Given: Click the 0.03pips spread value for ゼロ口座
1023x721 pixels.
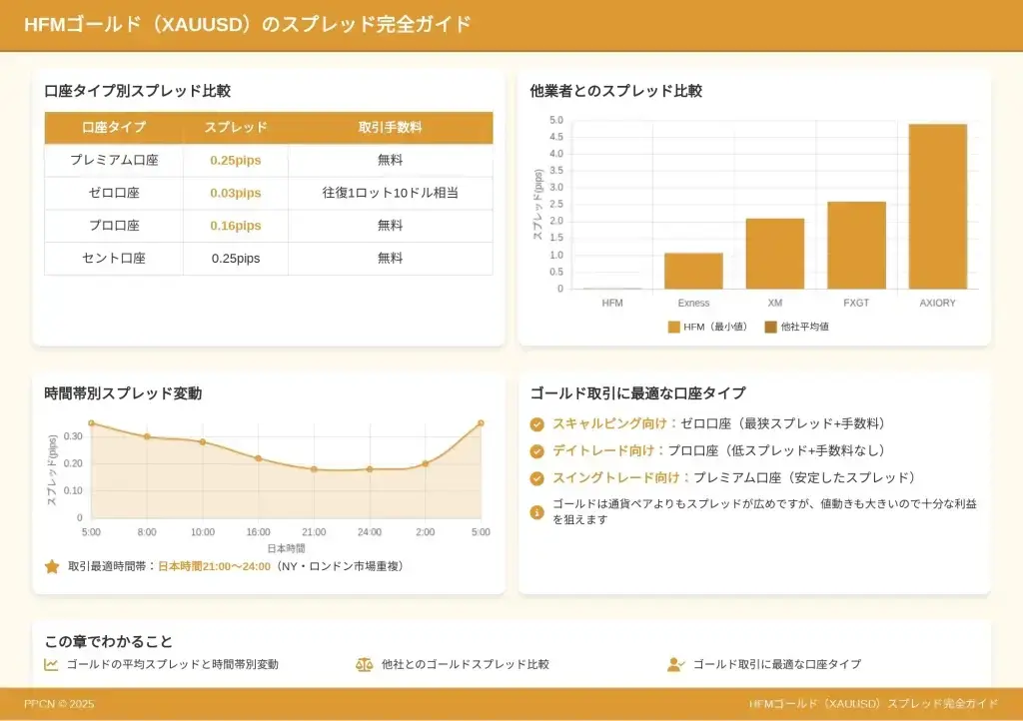Looking at the screenshot, I should (236, 193).
